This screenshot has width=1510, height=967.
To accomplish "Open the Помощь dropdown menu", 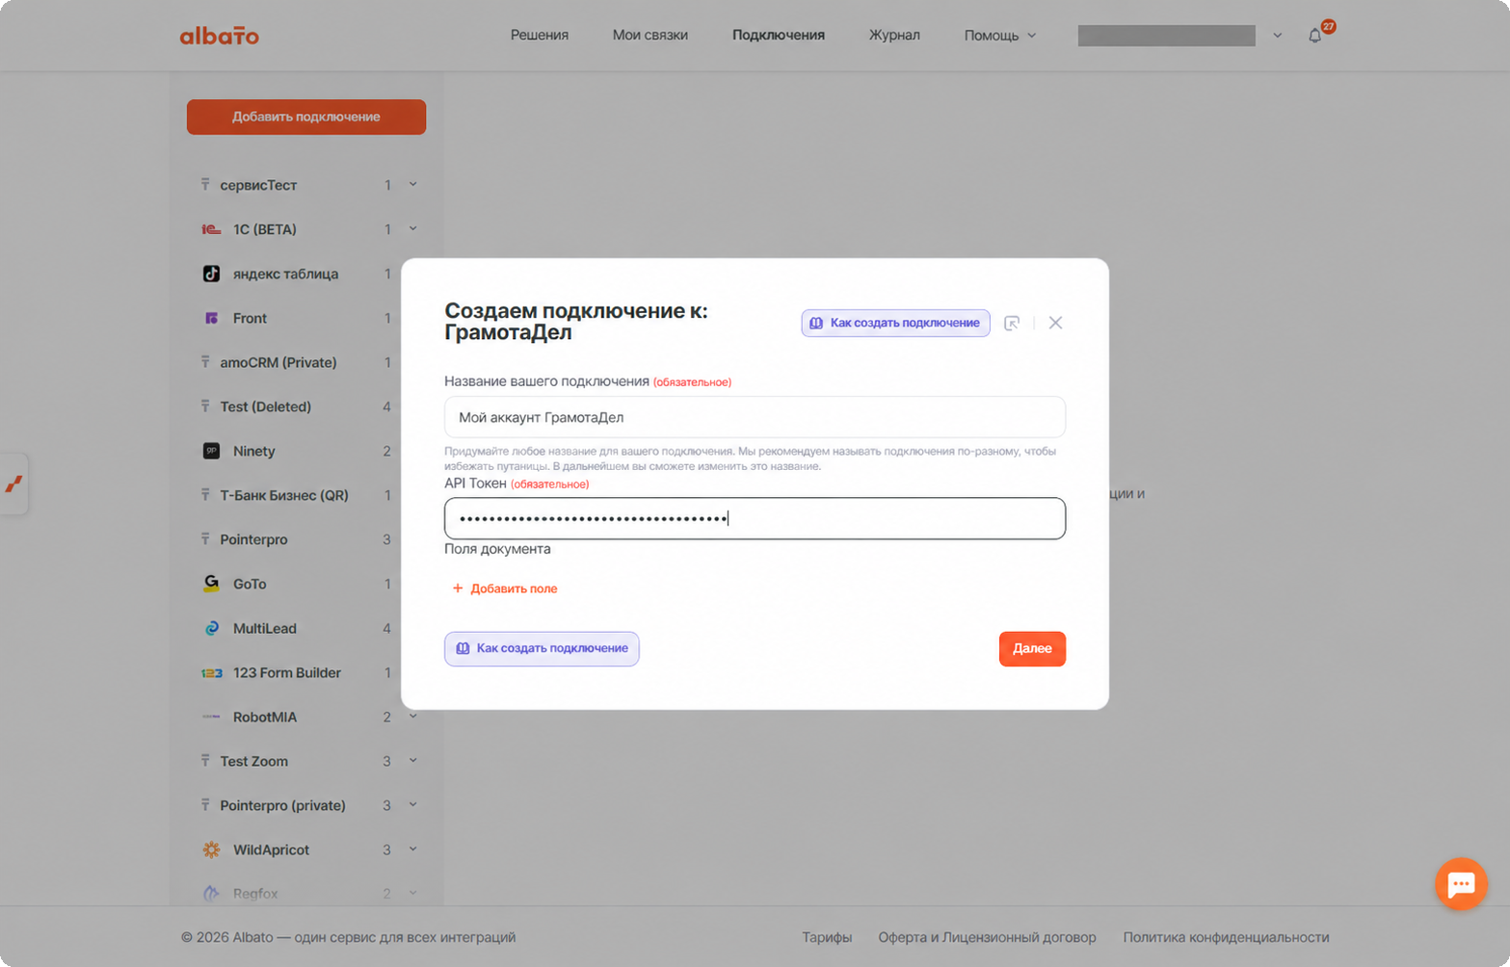I will 1000,36.
